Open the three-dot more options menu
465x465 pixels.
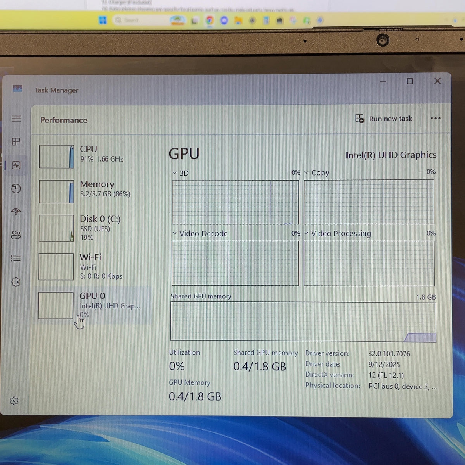point(436,118)
